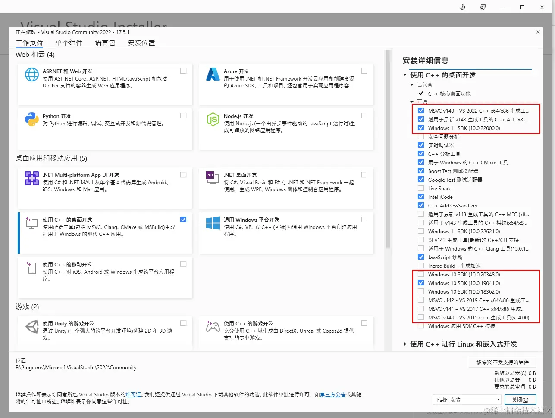555x418 pixels.
Task: Open the 下载时安装 dropdown
Action: [x=467, y=399]
